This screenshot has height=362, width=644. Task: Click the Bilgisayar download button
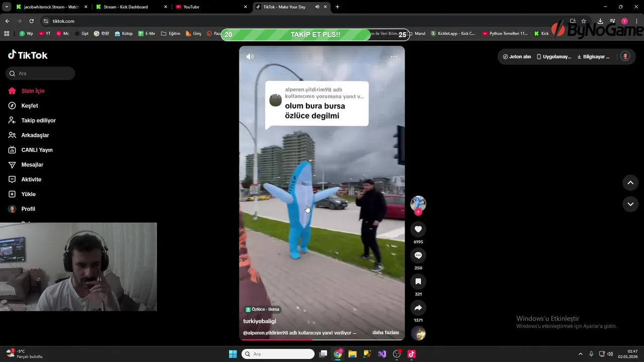pyautogui.click(x=593, y=57)
